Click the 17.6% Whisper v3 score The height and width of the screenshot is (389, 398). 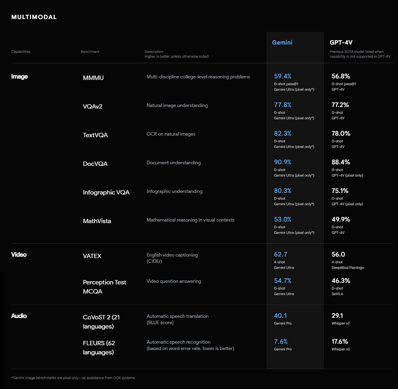339,341
